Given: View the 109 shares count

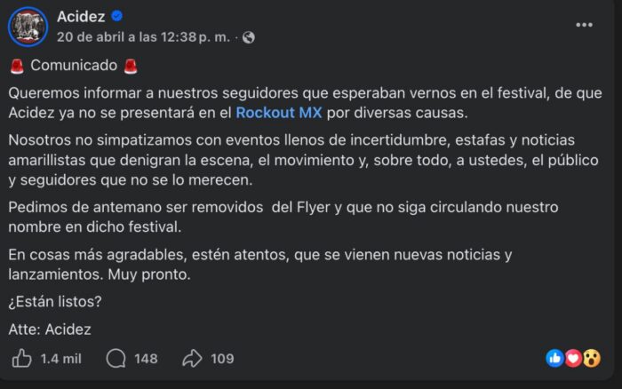Looking at the screenshot, I should pos(222,359).
